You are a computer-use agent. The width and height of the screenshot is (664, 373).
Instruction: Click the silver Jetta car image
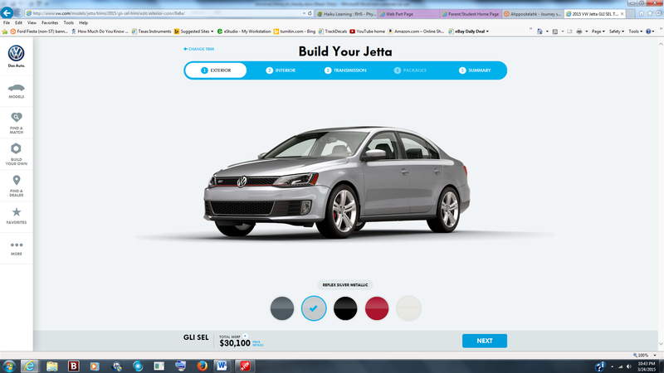[337, 182]
